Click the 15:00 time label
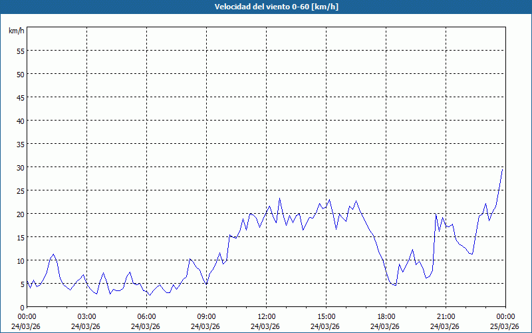This screenshot has width=532, height=333. pos(326,316)
